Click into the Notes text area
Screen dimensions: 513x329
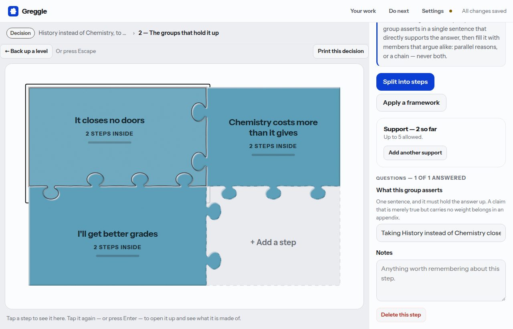click(x=441, y=280)
